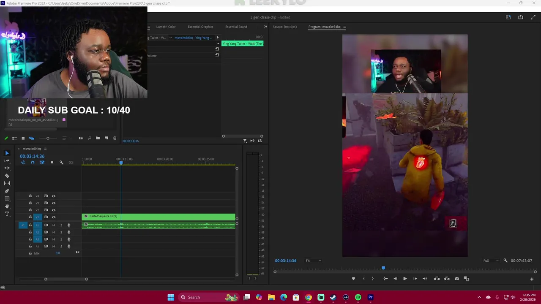This screenshot has width=541, height=304.
Task: Solo audio track A2
Action: click(61, 232)
